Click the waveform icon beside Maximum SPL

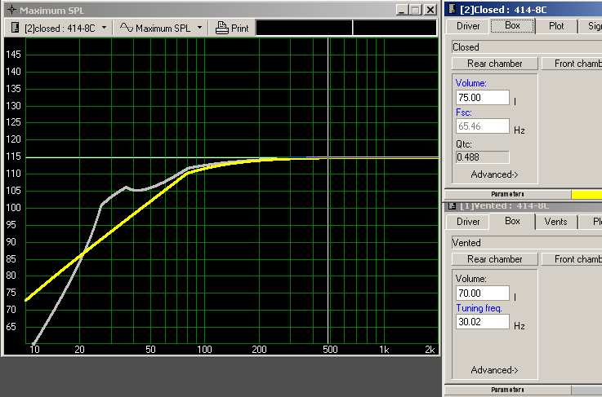click(x=127, y=28)
